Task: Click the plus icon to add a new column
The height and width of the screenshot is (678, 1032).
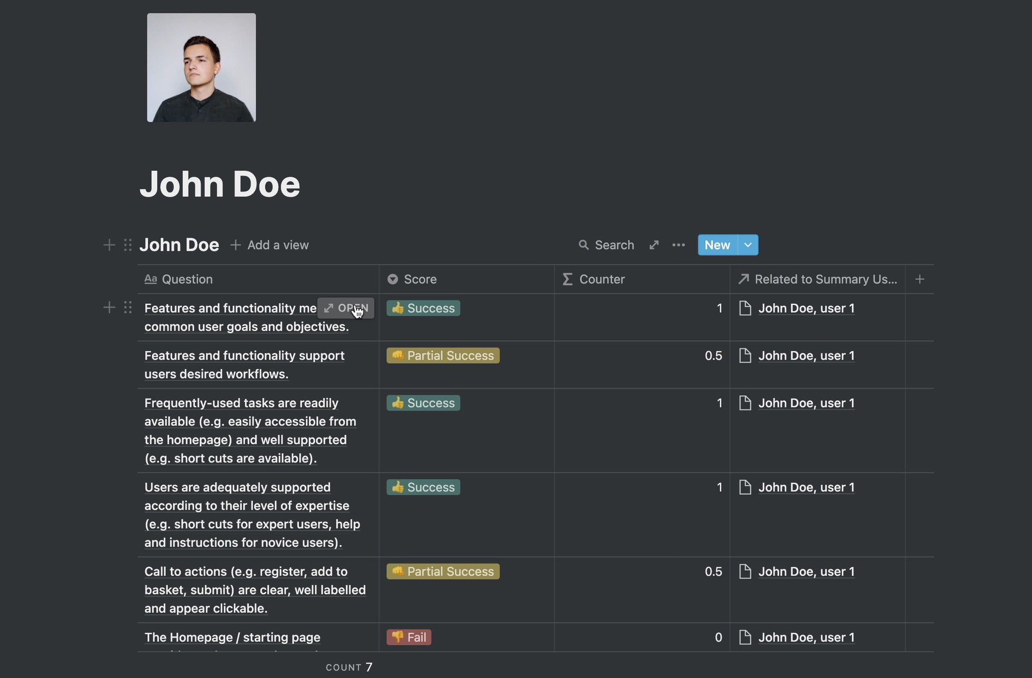Action: [919, 279]
